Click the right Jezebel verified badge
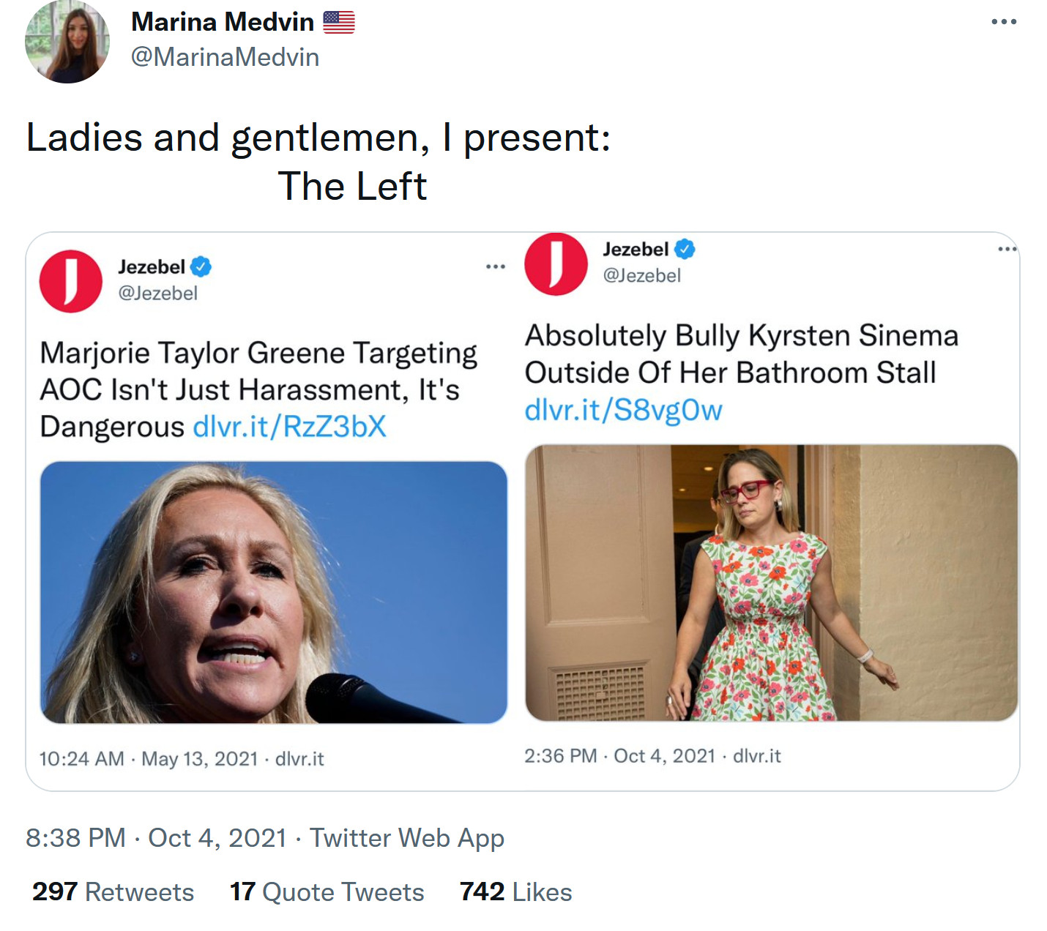 point(685,250)
